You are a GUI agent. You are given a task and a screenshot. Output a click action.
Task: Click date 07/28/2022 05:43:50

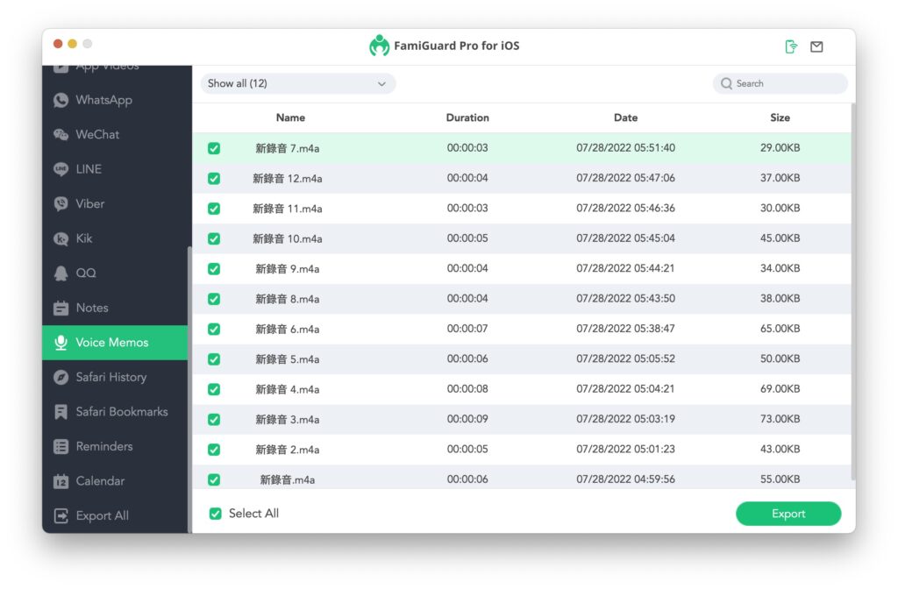(625, 299)
